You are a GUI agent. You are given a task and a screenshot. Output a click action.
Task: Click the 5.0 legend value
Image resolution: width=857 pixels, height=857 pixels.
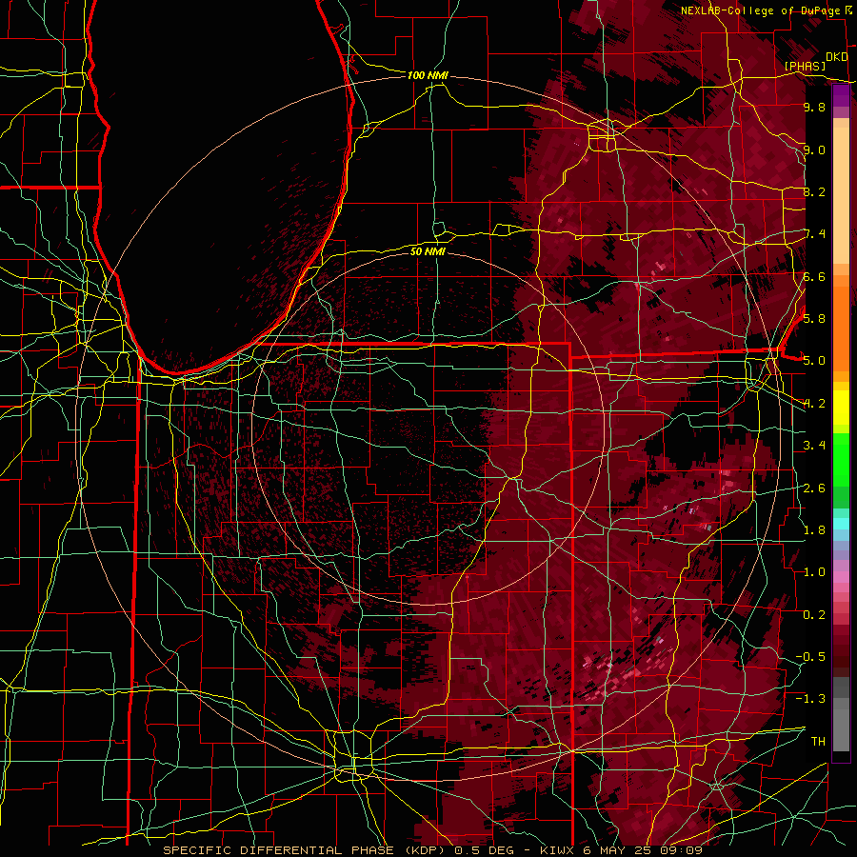[814, 361]
